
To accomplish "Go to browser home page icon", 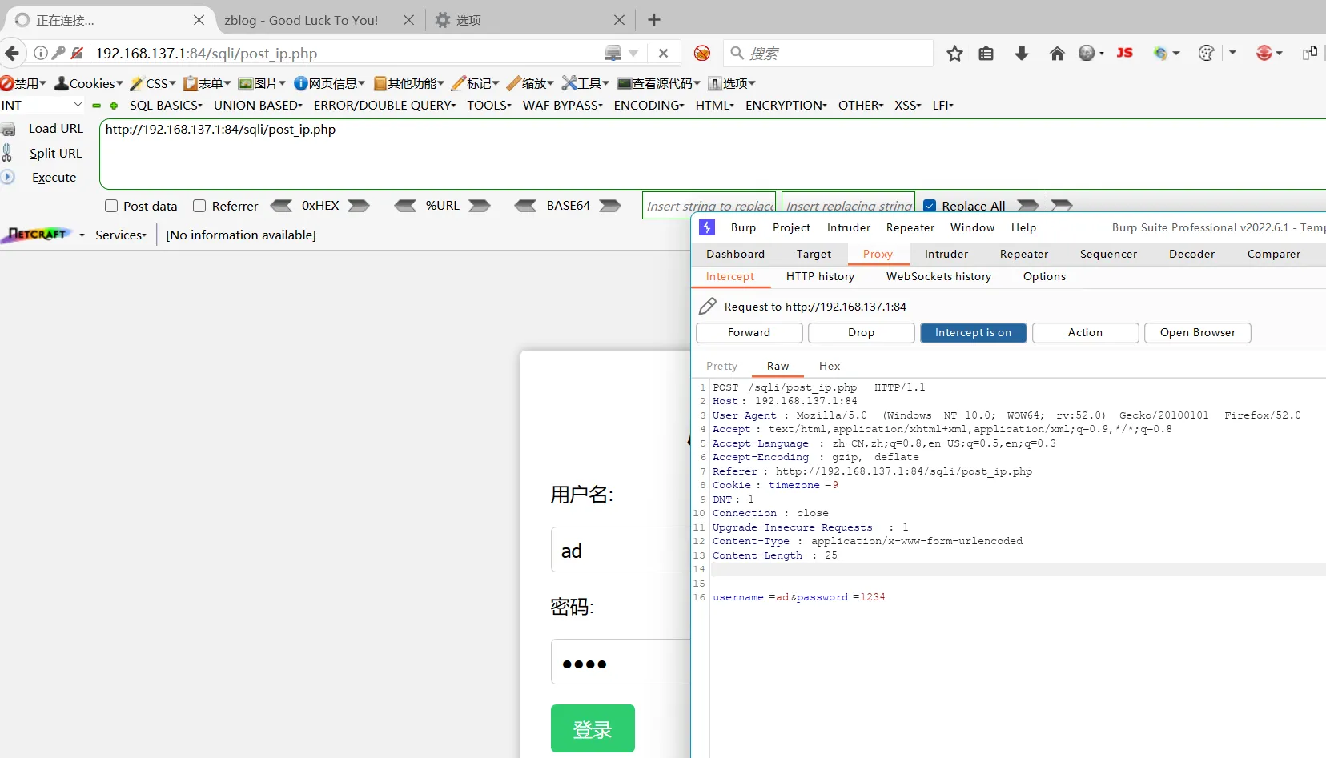I will [x=1057, y=54].
